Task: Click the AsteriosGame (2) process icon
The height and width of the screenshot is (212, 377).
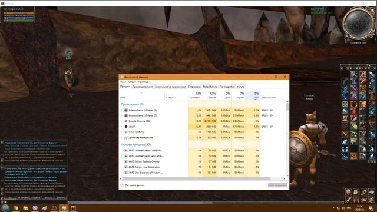Action: 125,110
